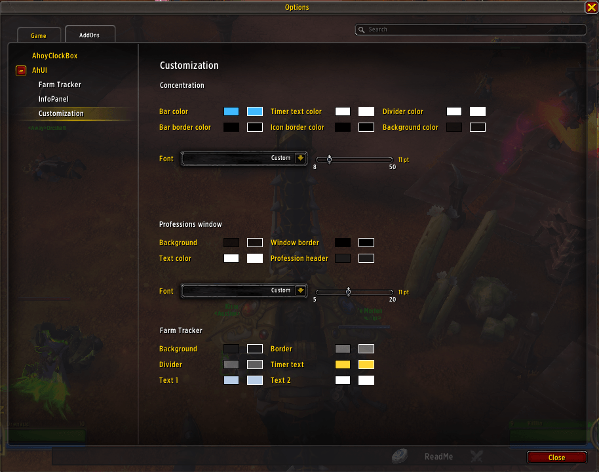This screenshot has height=472, width=599.
Task: Click the white-outlined yellow Timer text swatch
Action: coord(366,364)
